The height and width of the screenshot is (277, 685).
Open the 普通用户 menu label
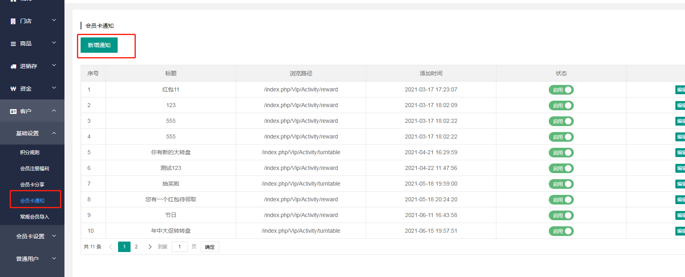point(27,259)
